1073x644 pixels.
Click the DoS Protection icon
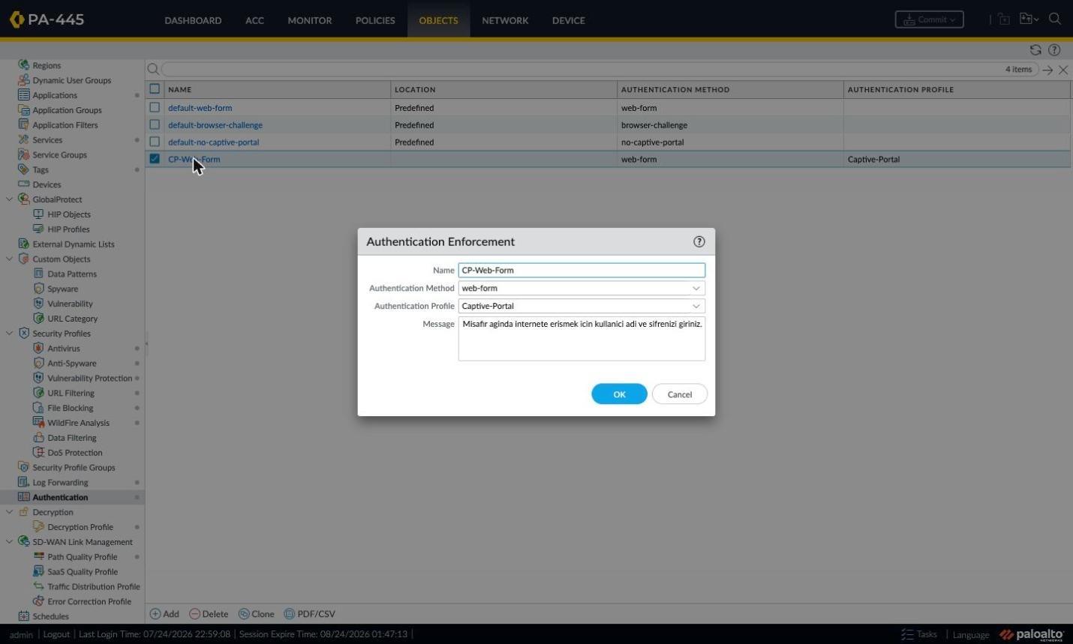tap(39, 453)
